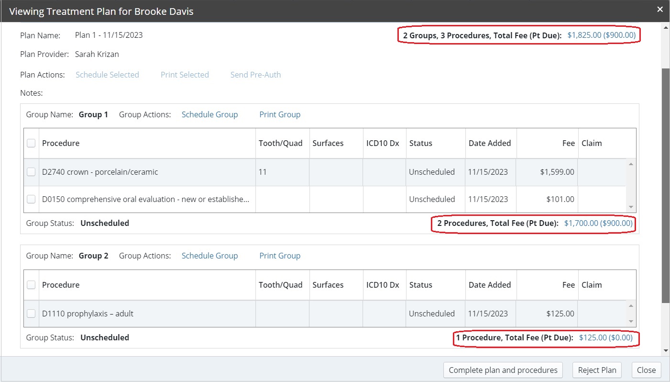The image size is (670, 382).
Task: Select the 'D1110 prophylaxis – adult' procedure row
Action: pyautogui.click(x=325, y=314)
